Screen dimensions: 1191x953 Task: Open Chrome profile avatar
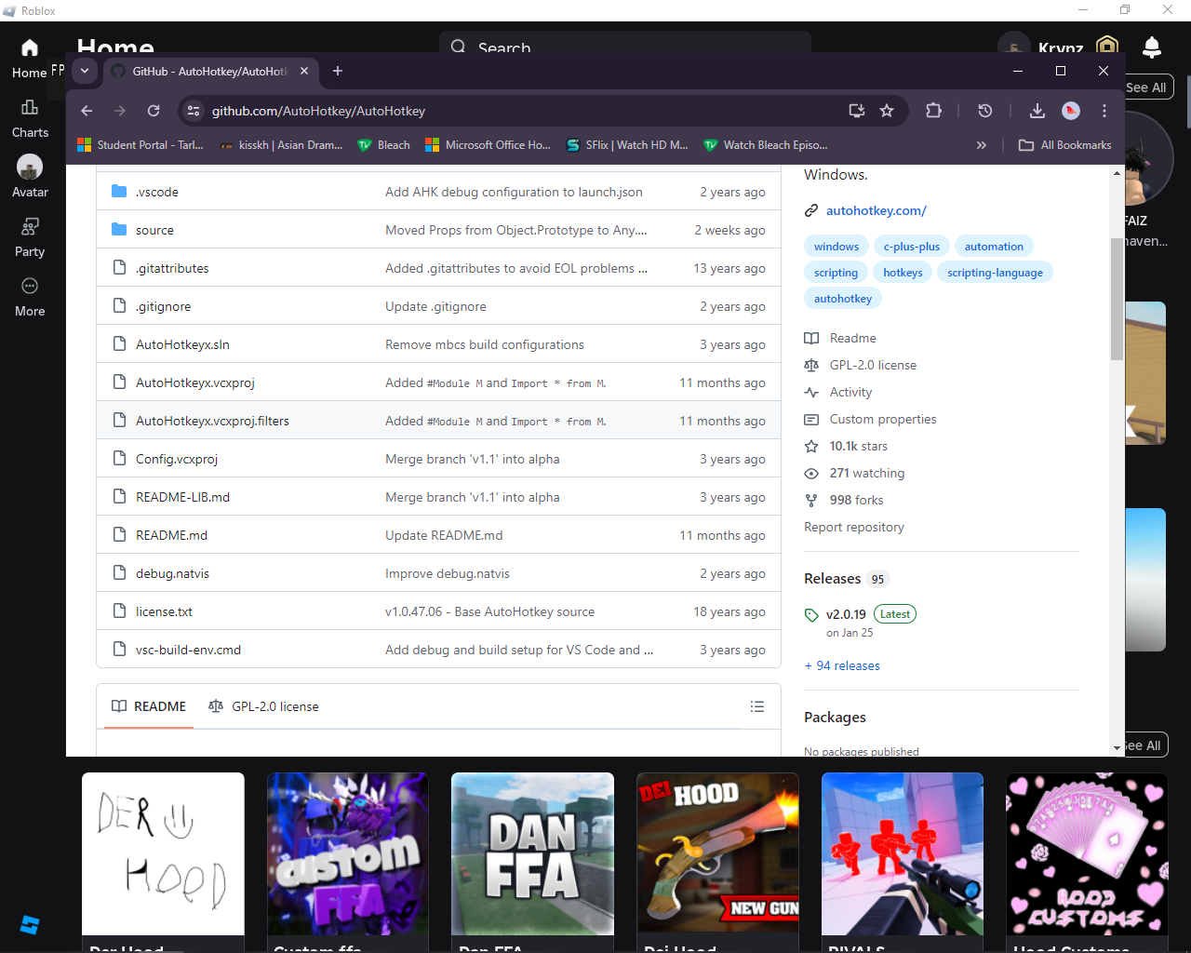click(1071, 111)
